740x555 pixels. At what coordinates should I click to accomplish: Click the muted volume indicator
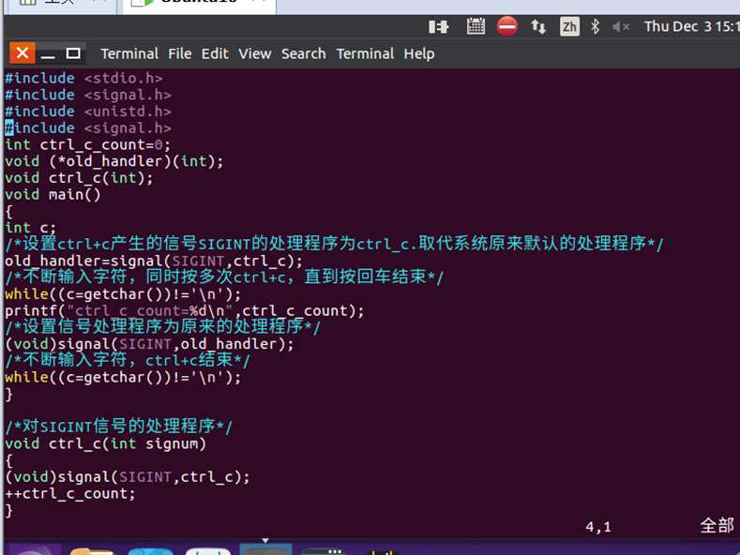621,27
